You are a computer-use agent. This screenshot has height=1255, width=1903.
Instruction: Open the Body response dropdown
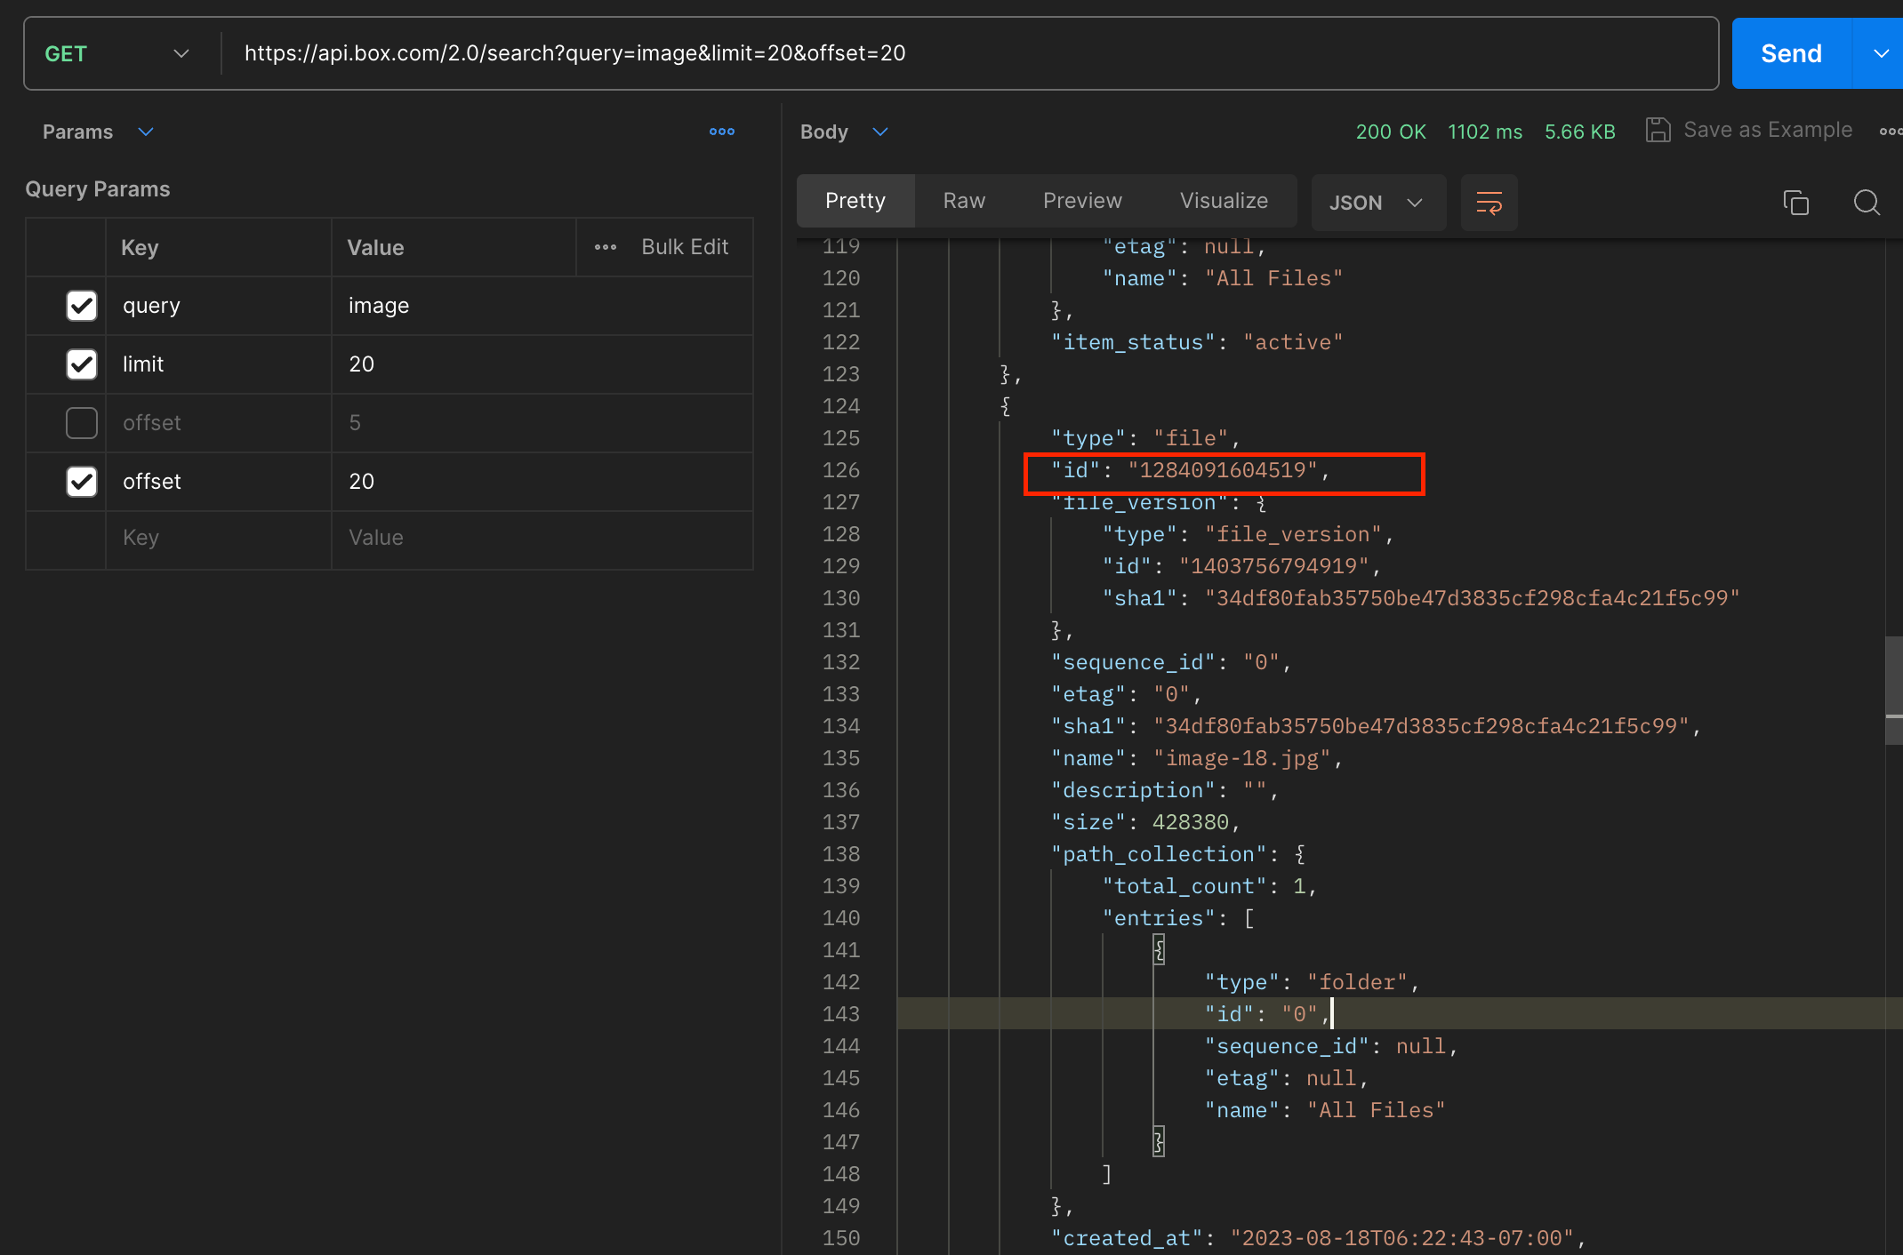(x=880, y=132)
